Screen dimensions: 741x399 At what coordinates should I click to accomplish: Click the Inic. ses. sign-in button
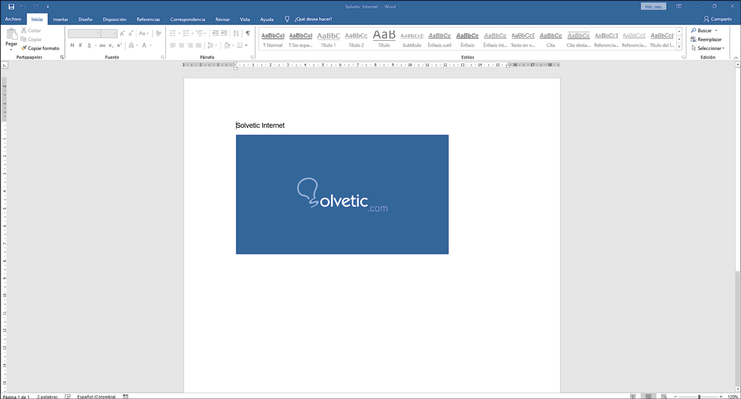(x=653, y=6)
